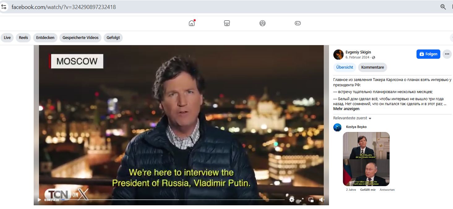
Task: Click Antworten under Kostya Boyko's comment
Action: pyautogui.click(x=387, y=190)
